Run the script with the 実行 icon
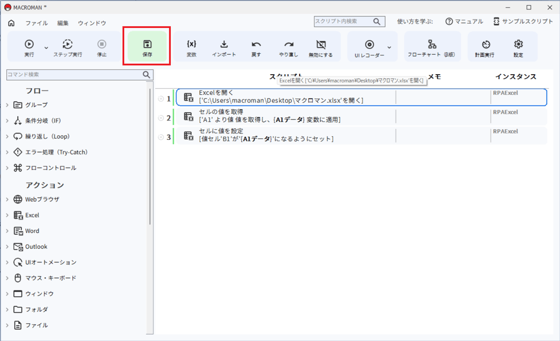560x341 pixels. pyautogui.click(x=29, y=47)
